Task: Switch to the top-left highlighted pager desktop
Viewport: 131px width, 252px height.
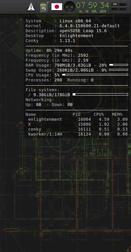Action: (115, 5)
